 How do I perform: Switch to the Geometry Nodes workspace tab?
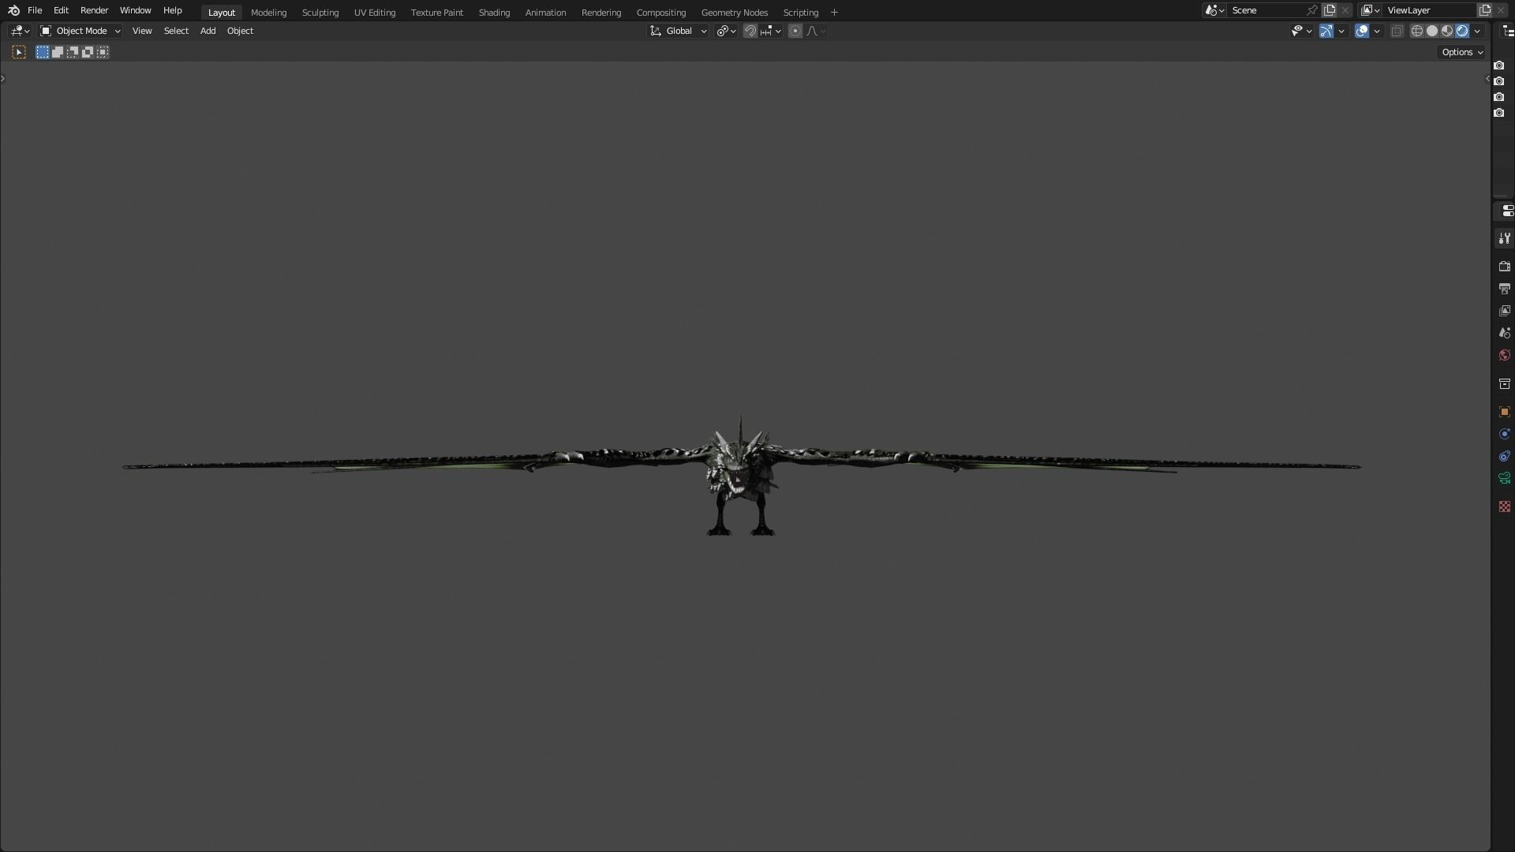(735, 13)
